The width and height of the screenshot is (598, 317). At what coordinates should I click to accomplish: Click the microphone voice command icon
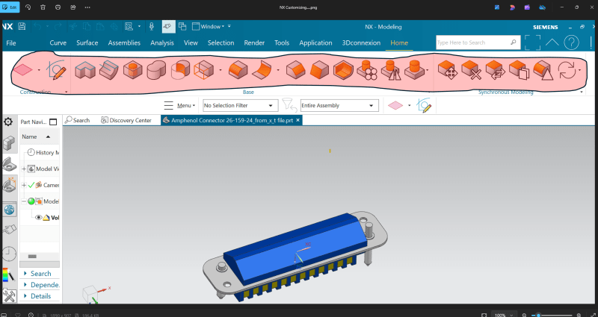pyautogui.click(x=152, y=27)
